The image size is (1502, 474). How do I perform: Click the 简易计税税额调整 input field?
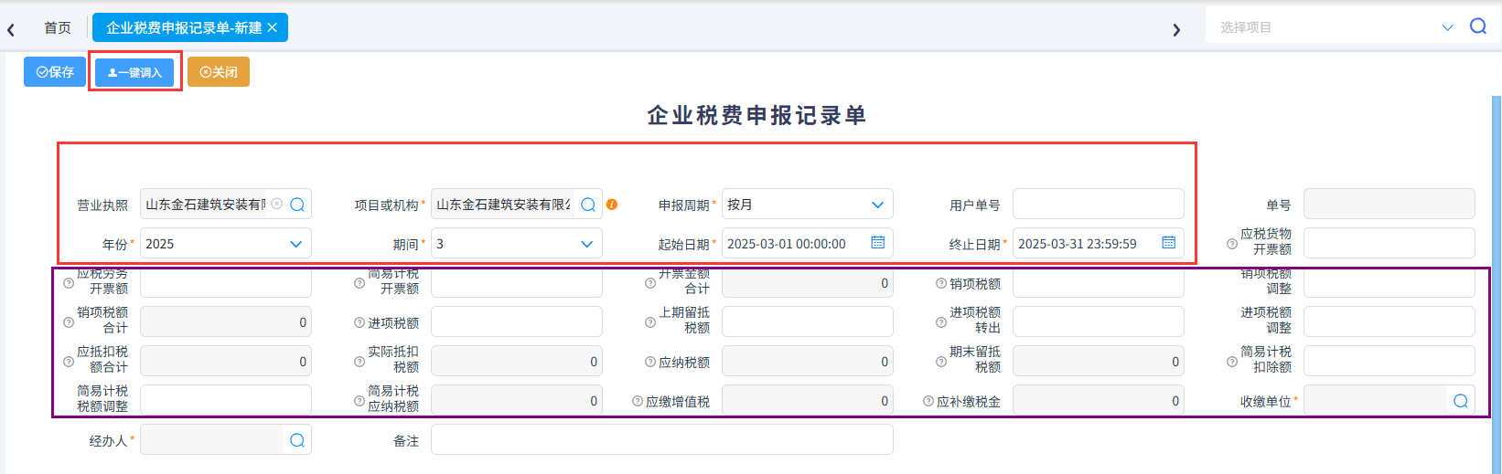click(225, 401)
